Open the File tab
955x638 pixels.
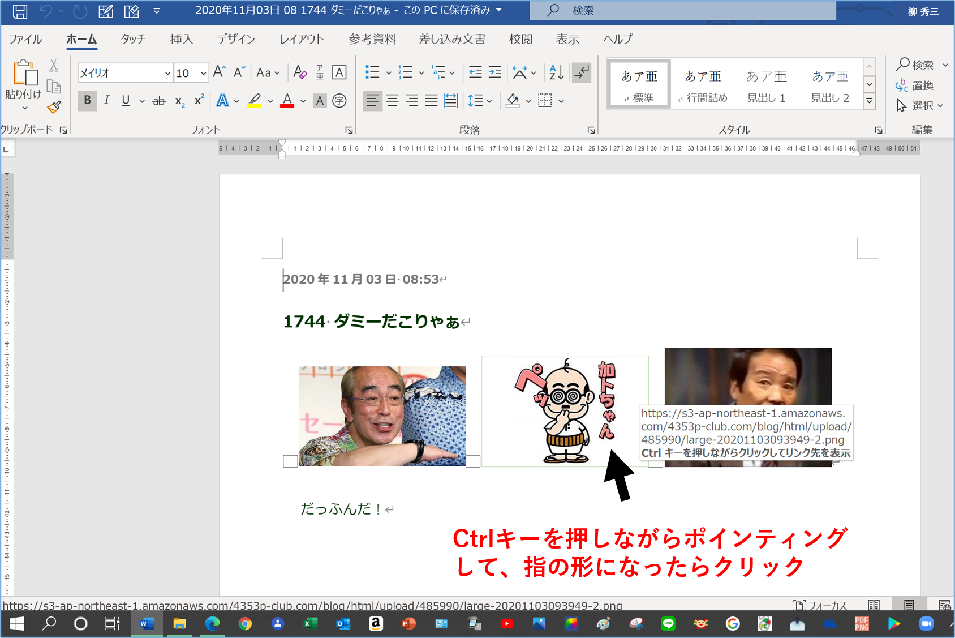click(25, 39)
